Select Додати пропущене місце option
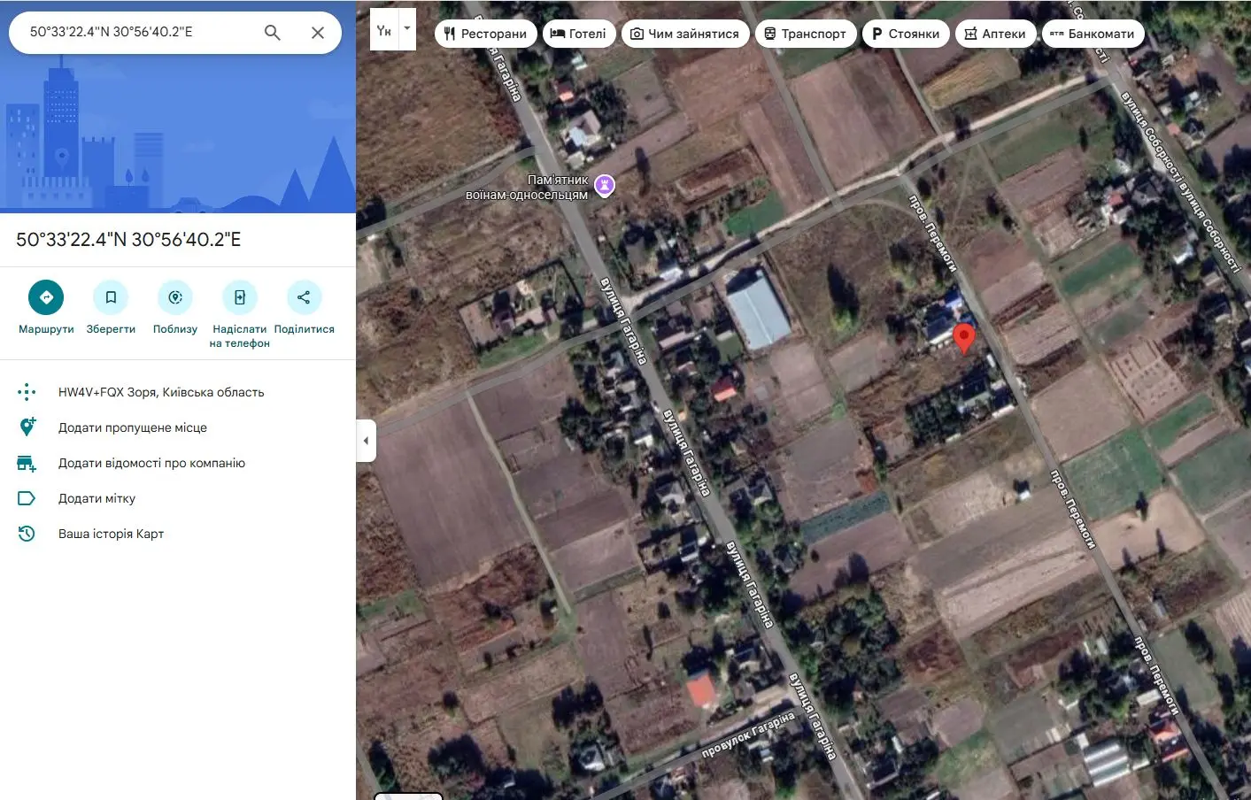Screen dimensions: 1251x800 (132, 427)
